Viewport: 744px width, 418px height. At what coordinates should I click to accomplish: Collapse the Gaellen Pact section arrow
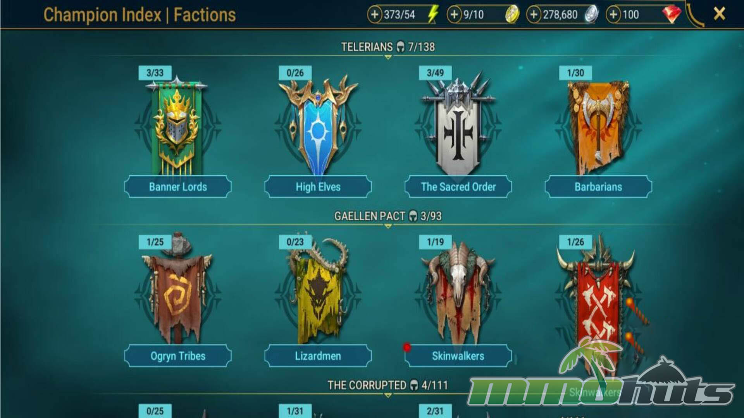point(388,226)
